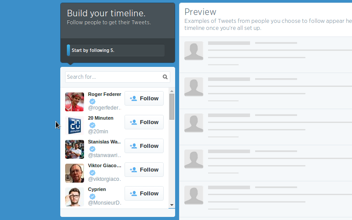Screen dimensions: 352x220
Task: Open the 20 Minuten name link
Action: click(x=101, y=118)
